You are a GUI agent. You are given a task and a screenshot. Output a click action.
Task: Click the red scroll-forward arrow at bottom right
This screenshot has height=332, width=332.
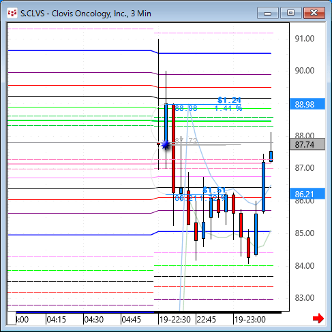[318, 318]
